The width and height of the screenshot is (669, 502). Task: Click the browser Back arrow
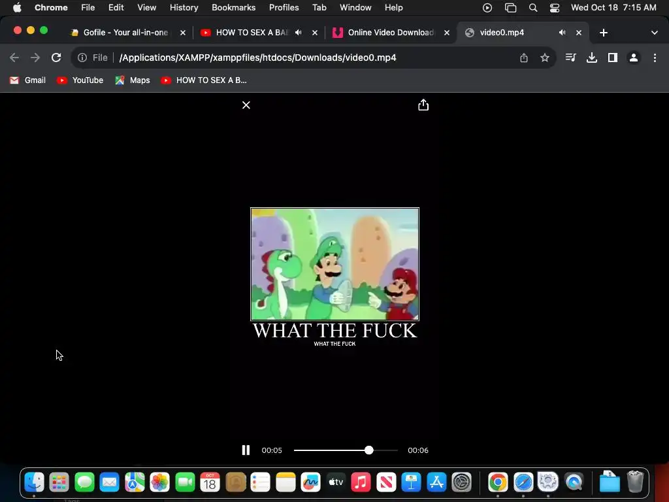[x=14, y=58]
